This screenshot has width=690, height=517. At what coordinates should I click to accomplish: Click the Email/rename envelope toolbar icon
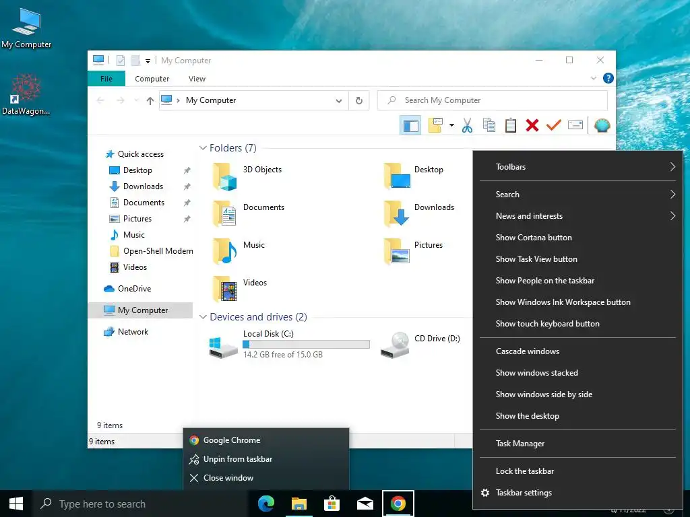point(575,126)
